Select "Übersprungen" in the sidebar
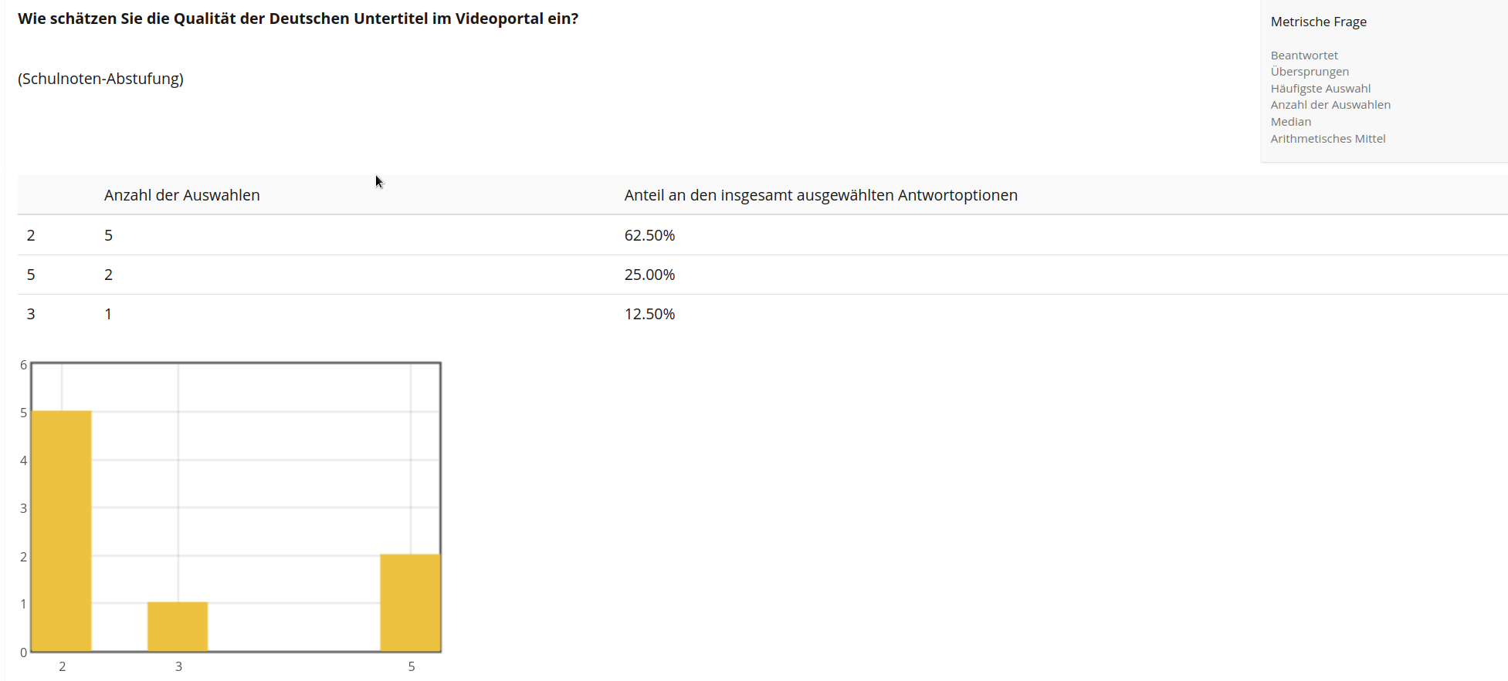 pos(1310,72)
